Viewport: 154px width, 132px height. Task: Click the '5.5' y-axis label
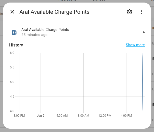[12, 67]
